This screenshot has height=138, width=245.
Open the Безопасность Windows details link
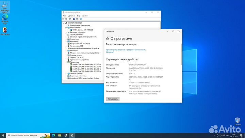(x=126, y=51)
